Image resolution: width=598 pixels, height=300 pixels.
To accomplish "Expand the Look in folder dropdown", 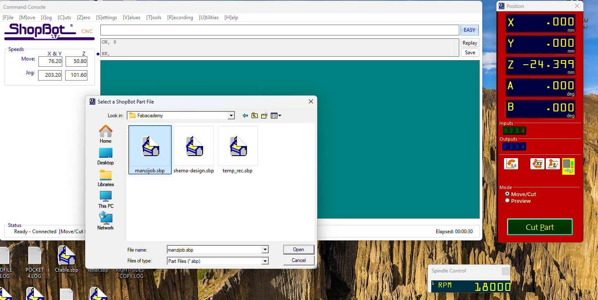I will pyautogui.click(x=231, y=116).
